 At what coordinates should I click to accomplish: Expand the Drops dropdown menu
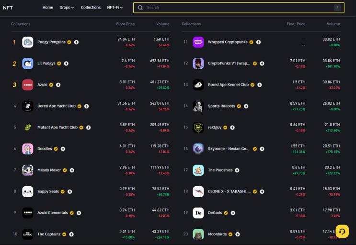tap(67, 8)
